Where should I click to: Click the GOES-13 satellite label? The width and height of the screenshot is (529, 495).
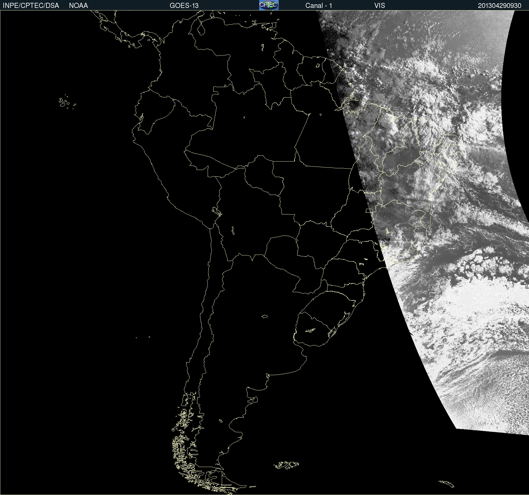pyautogui.click(x=184, y=6)
